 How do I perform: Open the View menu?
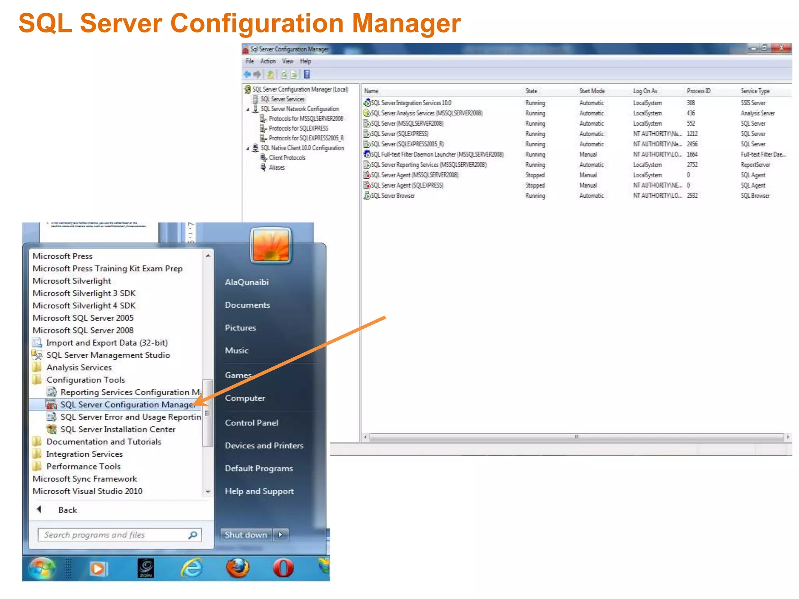(x=288, y=61)
